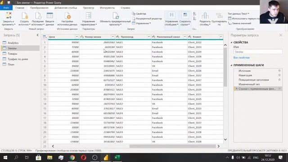Click Use first row as headers
Image resolution: width=288 pixels, height=162 pixels.
pos(244,18)
